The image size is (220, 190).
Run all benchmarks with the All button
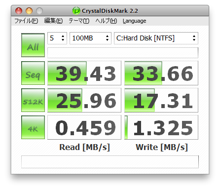point(33,45)
